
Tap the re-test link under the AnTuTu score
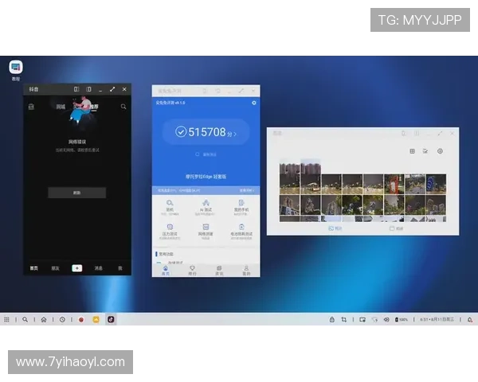coord(206,154)
